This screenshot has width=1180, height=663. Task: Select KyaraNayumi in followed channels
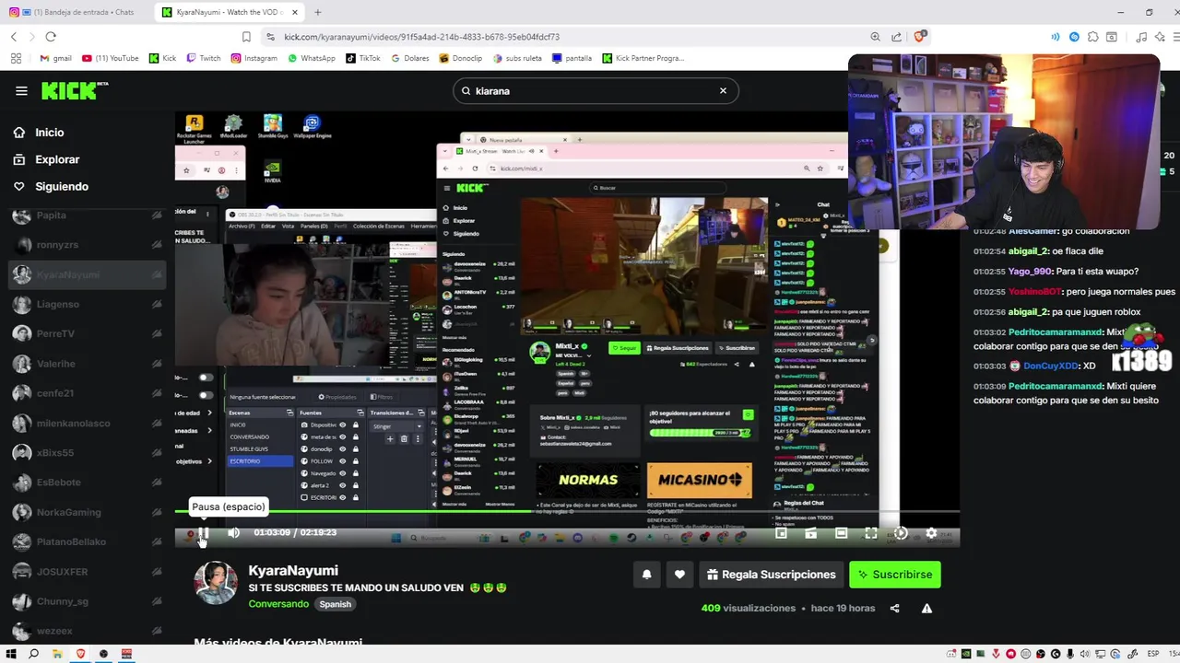click(88, 274)
